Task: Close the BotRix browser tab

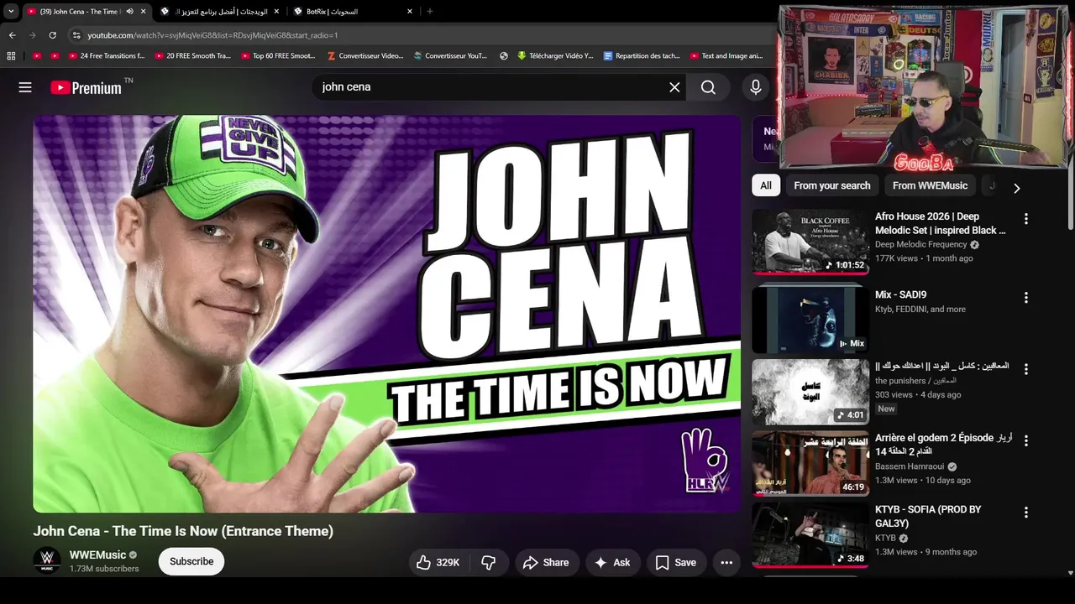Action: [410, 12]
